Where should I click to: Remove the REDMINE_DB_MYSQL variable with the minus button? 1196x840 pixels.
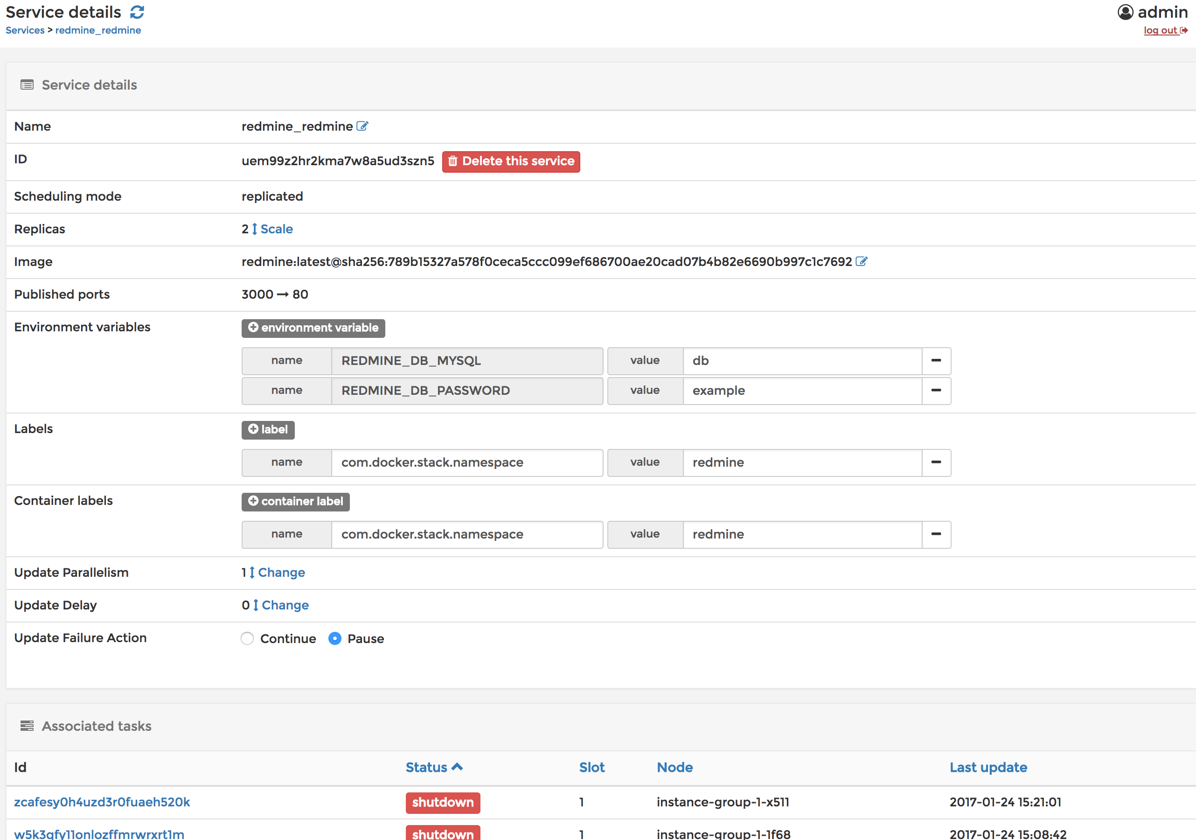(x=936, y=361)
